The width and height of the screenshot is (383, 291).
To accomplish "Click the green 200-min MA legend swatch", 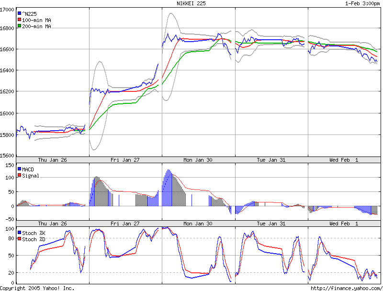I will click(x=19, y=26).
